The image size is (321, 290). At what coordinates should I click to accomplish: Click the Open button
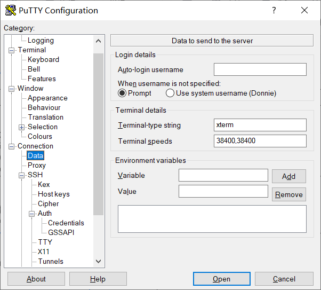tap(221, 279)
